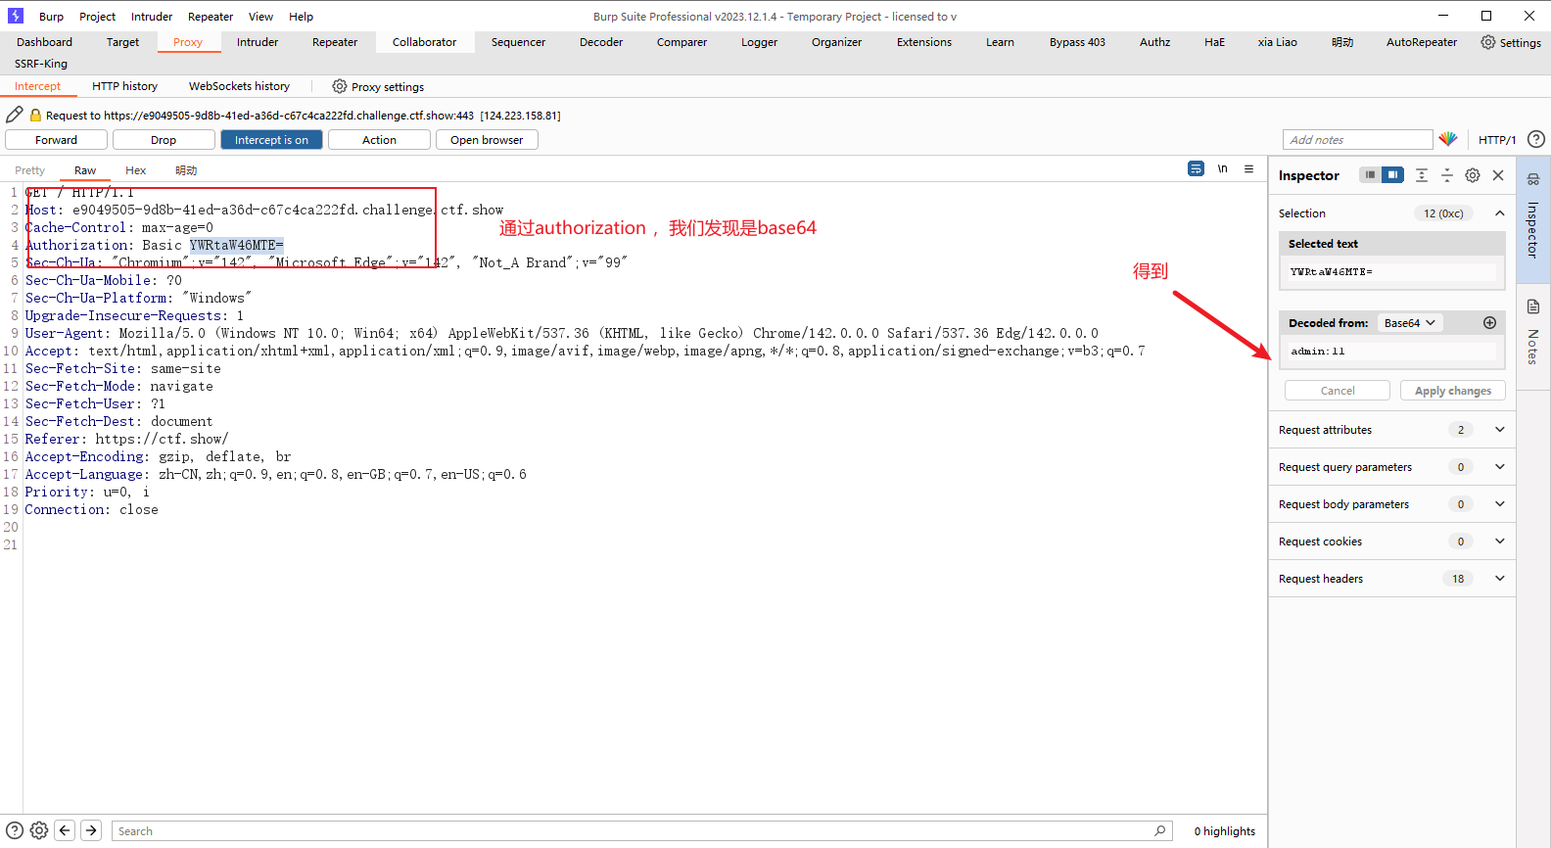The image size is (1551, 848).
Task: Open the Action dropdown button
Action: [x=379, y=140]
